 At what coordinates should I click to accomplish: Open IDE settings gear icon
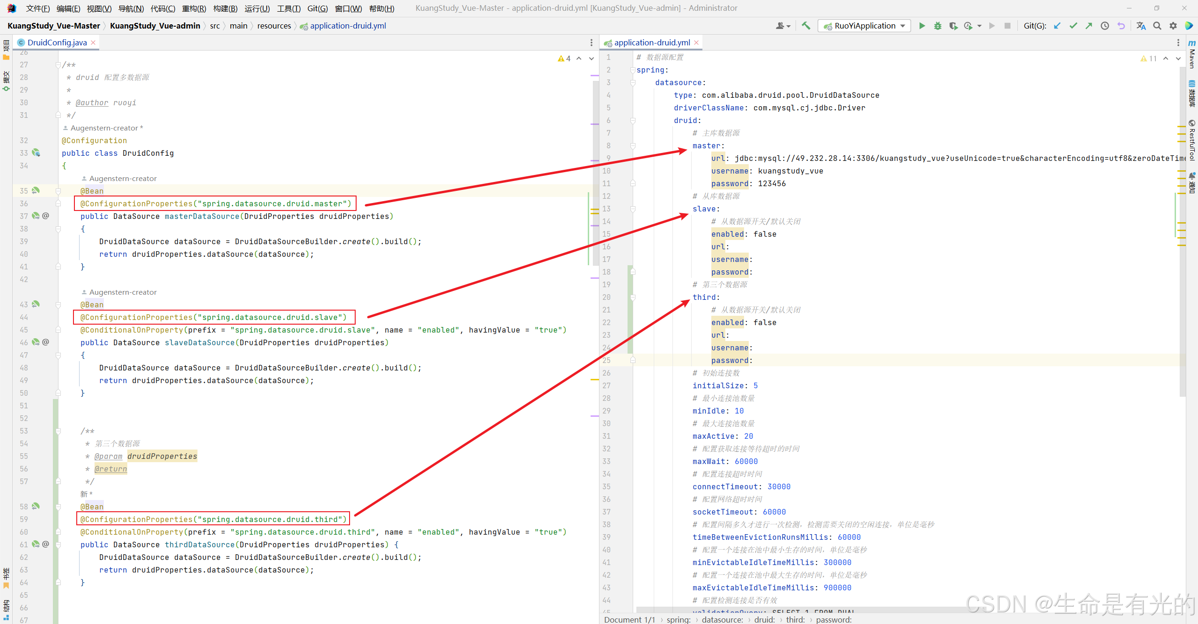[1173, 26]
